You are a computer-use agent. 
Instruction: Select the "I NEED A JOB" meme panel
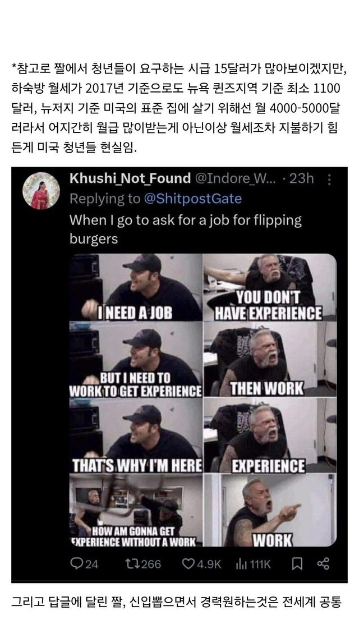pos(136,287)
